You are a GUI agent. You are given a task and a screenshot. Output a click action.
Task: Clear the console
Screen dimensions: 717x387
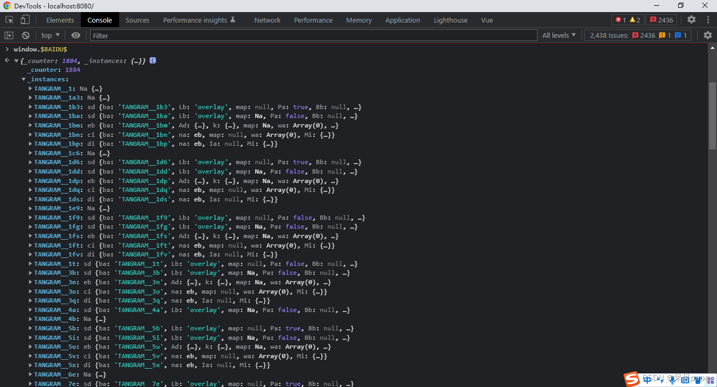coord(25,35)
